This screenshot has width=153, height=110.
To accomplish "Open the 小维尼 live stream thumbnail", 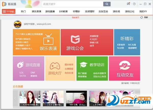I will 100,98.
